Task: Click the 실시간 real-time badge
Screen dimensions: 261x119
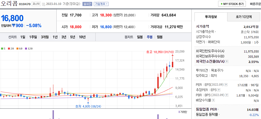Action: click(x=87, y=4)
